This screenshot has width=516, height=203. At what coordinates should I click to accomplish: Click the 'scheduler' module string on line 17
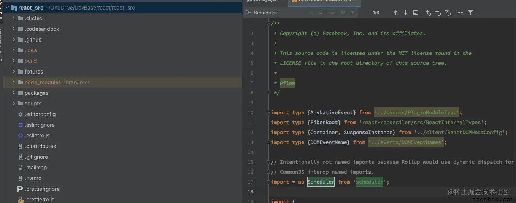point(370,182)
